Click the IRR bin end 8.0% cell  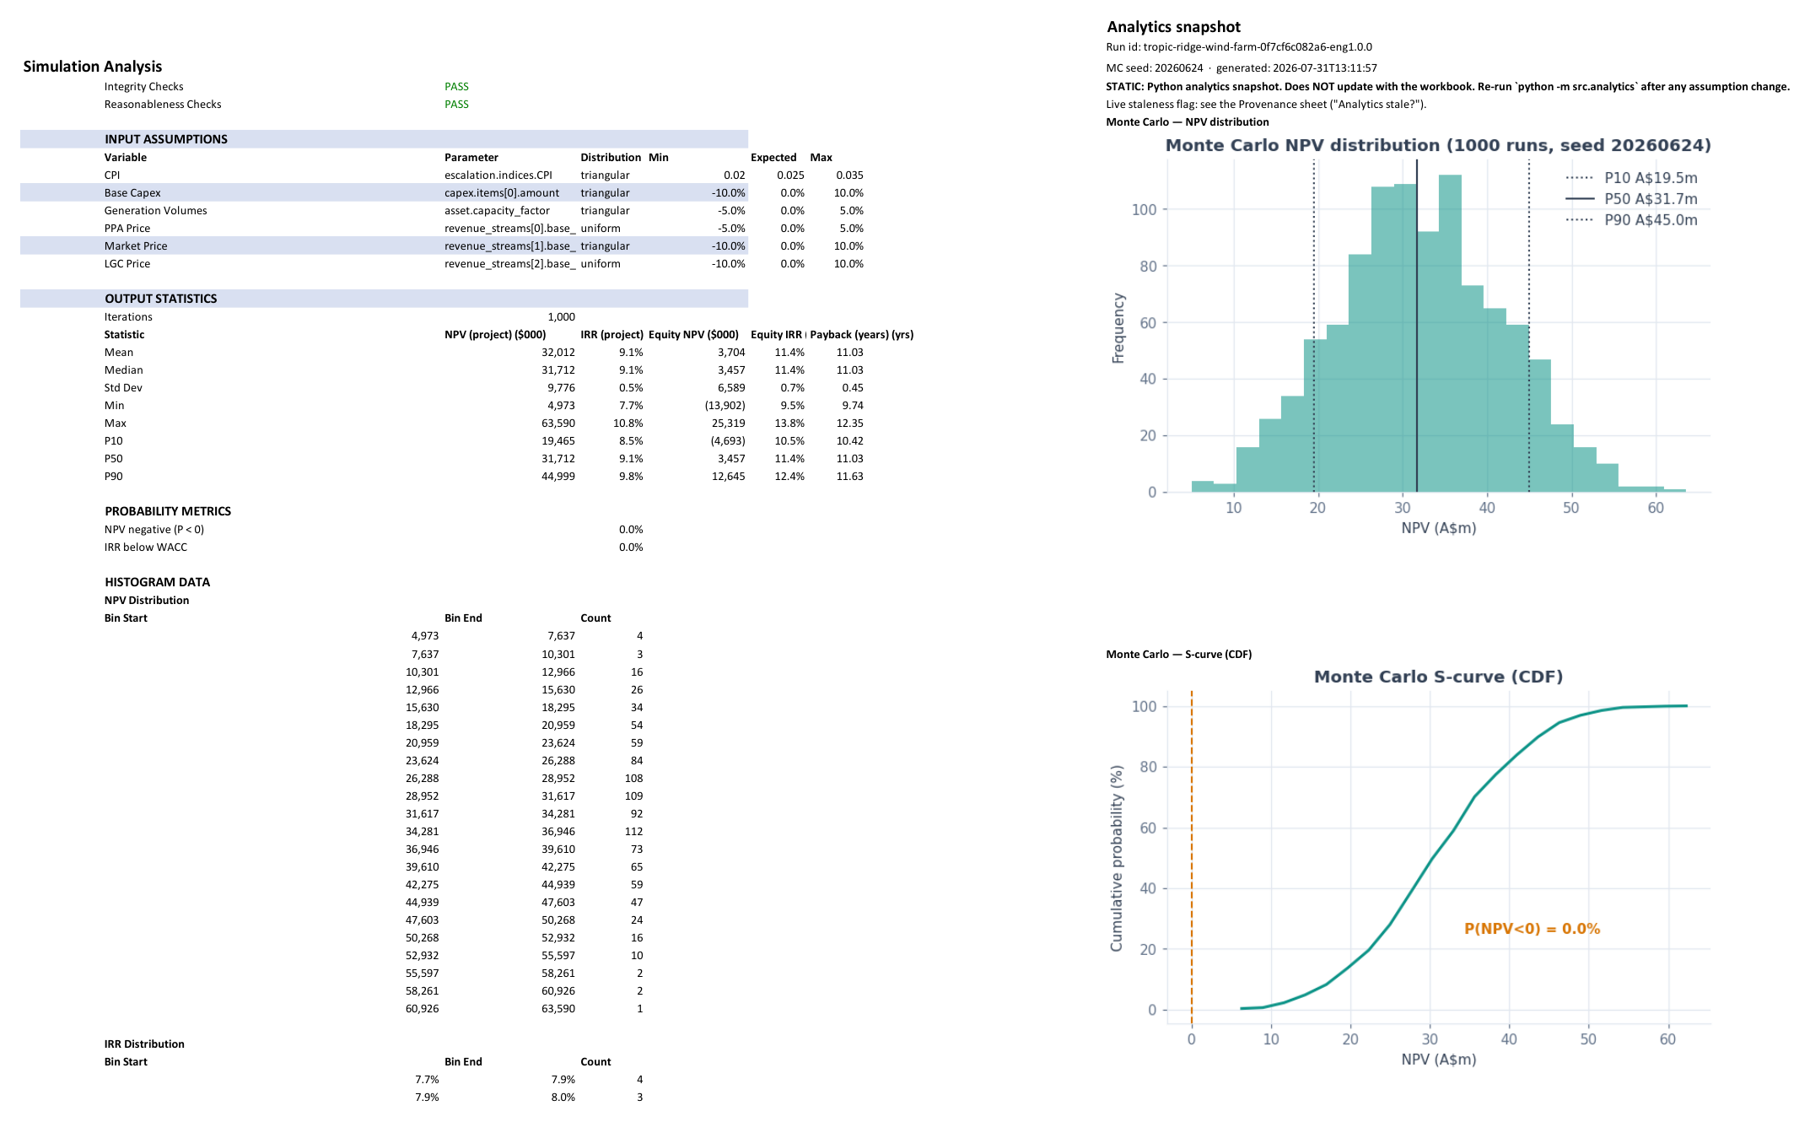pos(563,1098)
